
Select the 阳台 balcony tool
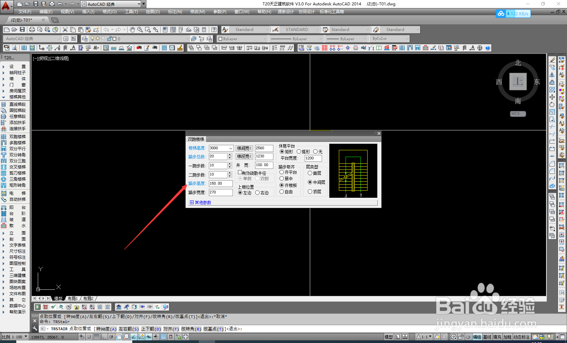(14, 208)
